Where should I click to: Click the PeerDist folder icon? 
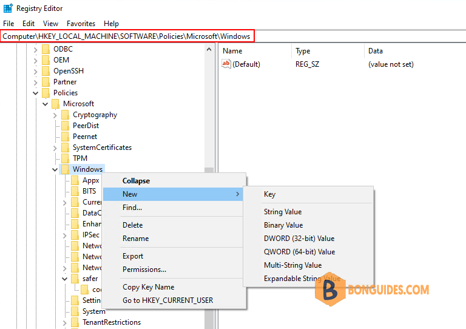click(66, 126)
